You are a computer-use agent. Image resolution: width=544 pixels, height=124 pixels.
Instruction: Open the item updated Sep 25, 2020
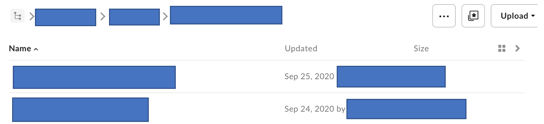94,77
